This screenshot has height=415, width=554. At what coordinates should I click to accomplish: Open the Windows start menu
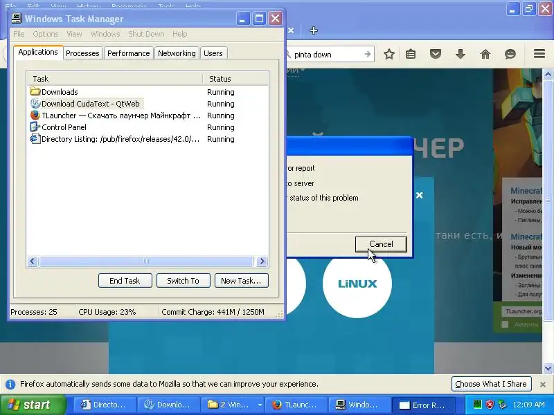click(33, 405)
